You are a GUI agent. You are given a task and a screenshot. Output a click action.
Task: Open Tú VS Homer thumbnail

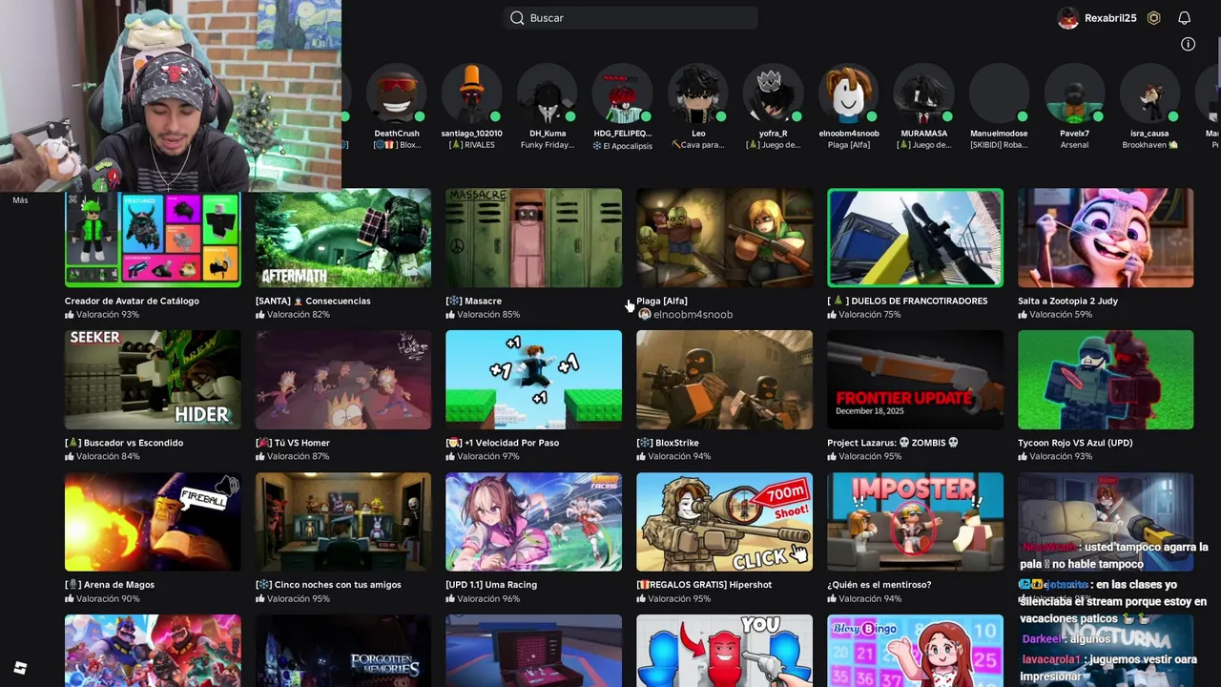[x=343, y=380]
